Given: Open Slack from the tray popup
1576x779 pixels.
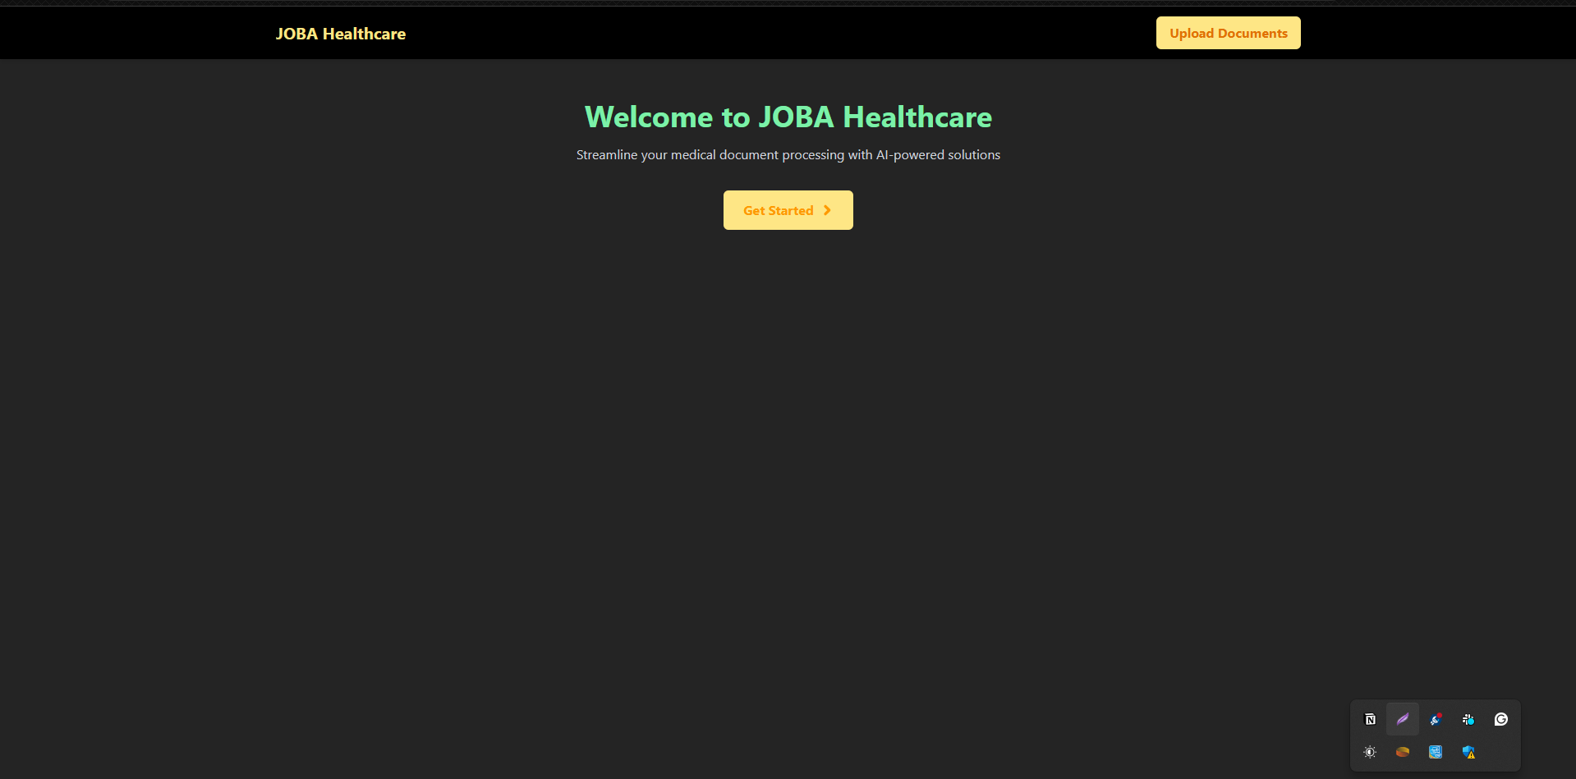Looking at the screenshot, I should [x=1468, y=719].
